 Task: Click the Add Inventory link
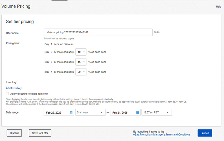[x=14, y=88]
